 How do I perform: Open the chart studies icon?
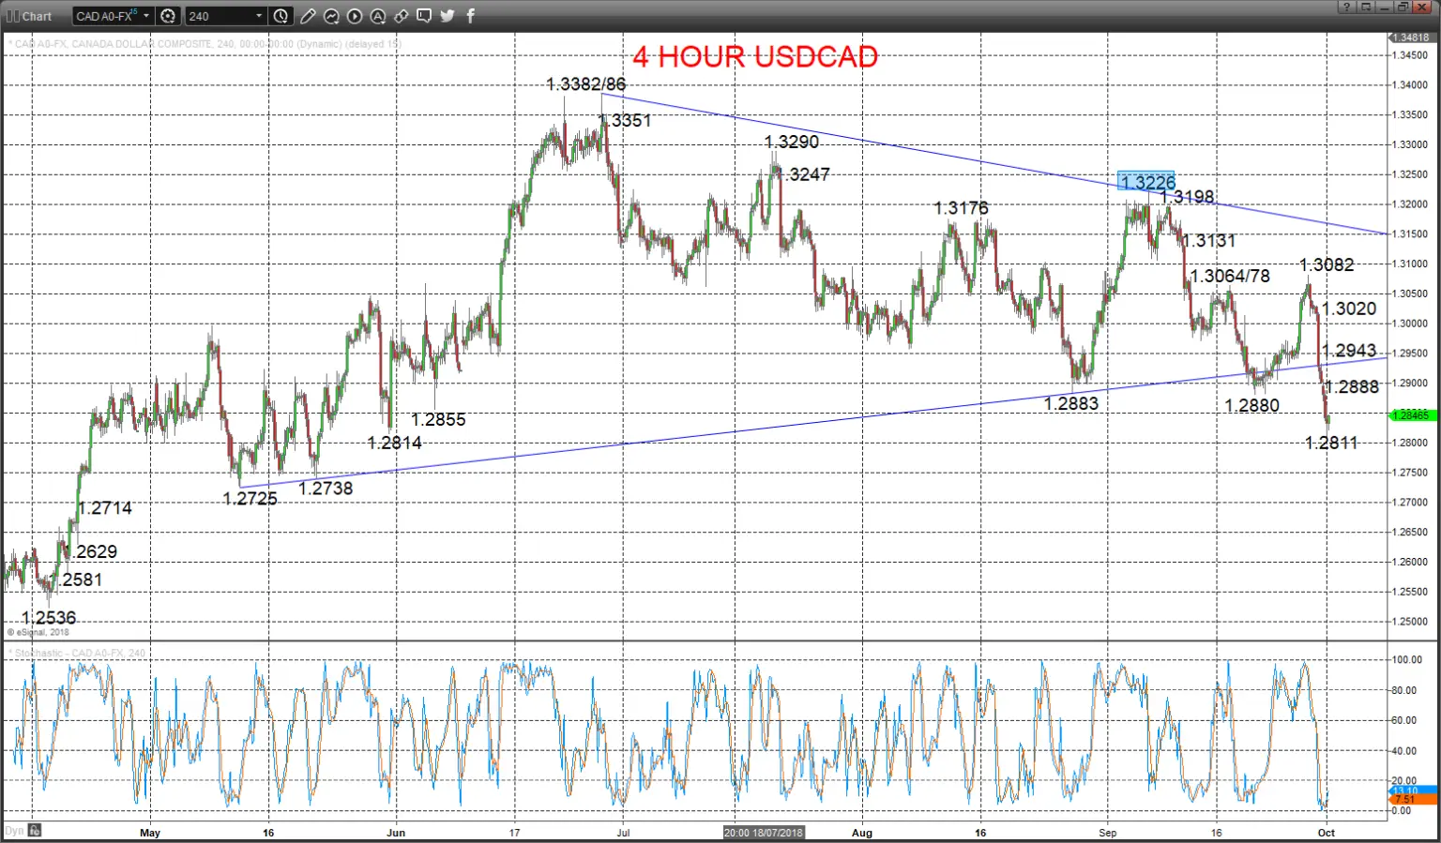pyautogui.click(x=331, y=16)
